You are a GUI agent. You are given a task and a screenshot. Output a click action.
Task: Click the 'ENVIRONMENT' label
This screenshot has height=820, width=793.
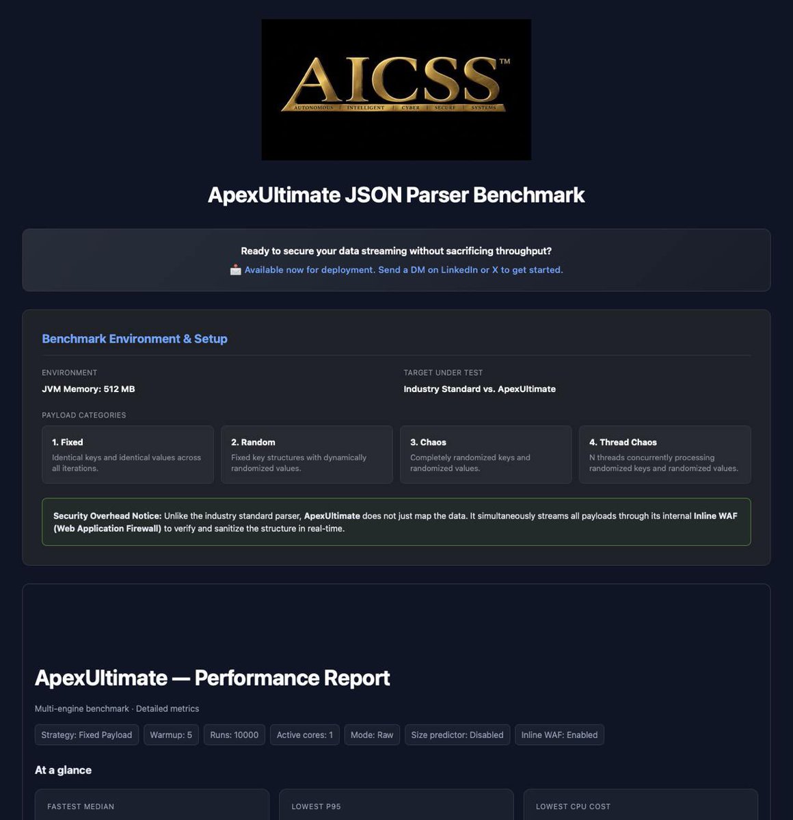[70, 372]
